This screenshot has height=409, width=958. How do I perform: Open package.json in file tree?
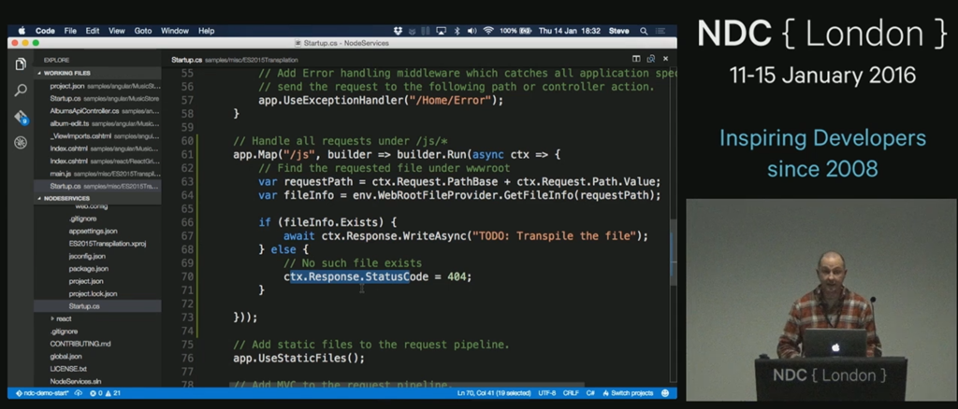click(x=89, y=269)
